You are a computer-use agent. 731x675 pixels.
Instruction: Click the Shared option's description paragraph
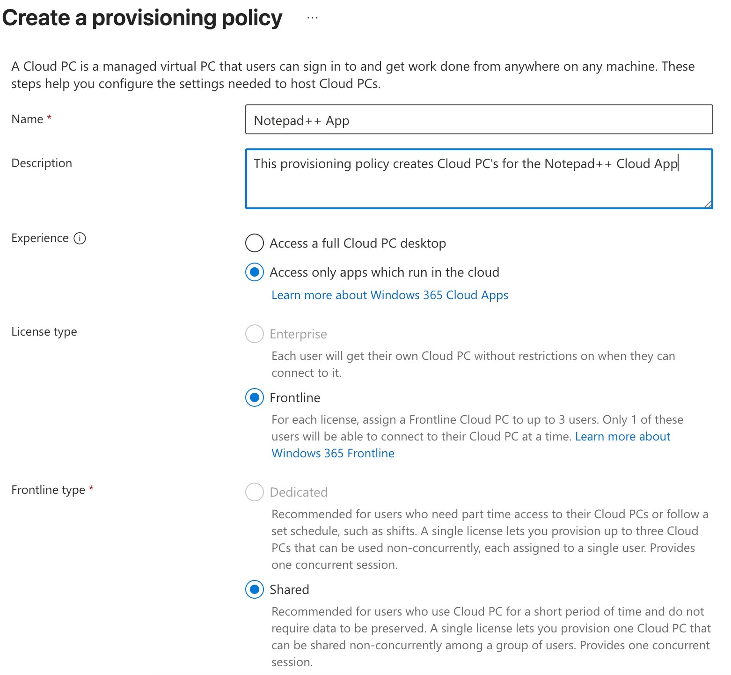490,637
